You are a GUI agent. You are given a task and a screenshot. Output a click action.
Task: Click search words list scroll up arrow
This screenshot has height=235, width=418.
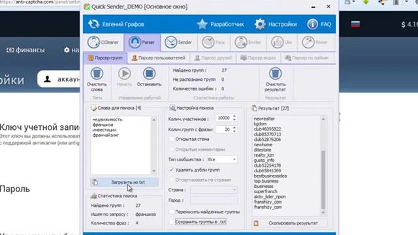154,120
